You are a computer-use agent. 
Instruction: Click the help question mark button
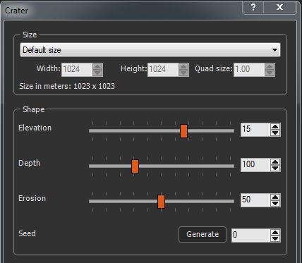tap(253, 7)
